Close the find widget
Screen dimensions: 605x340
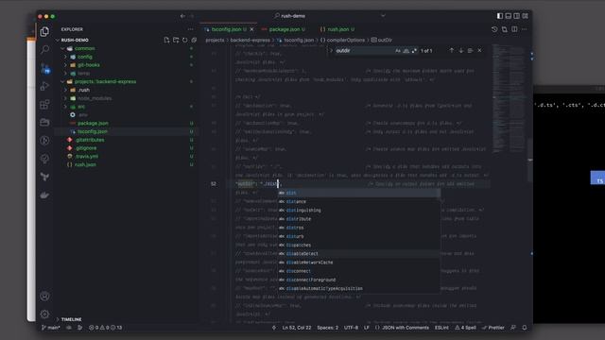[x=479, y=50]
